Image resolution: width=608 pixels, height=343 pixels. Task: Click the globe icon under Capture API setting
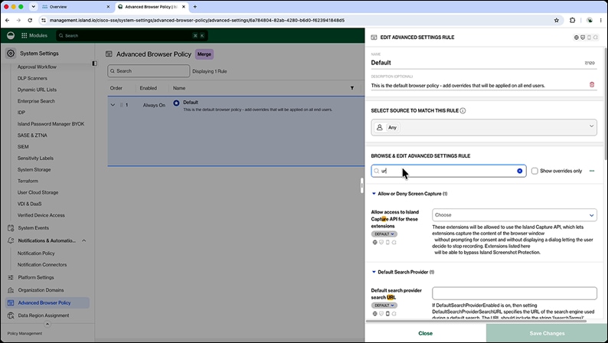[x=374, y=242]
